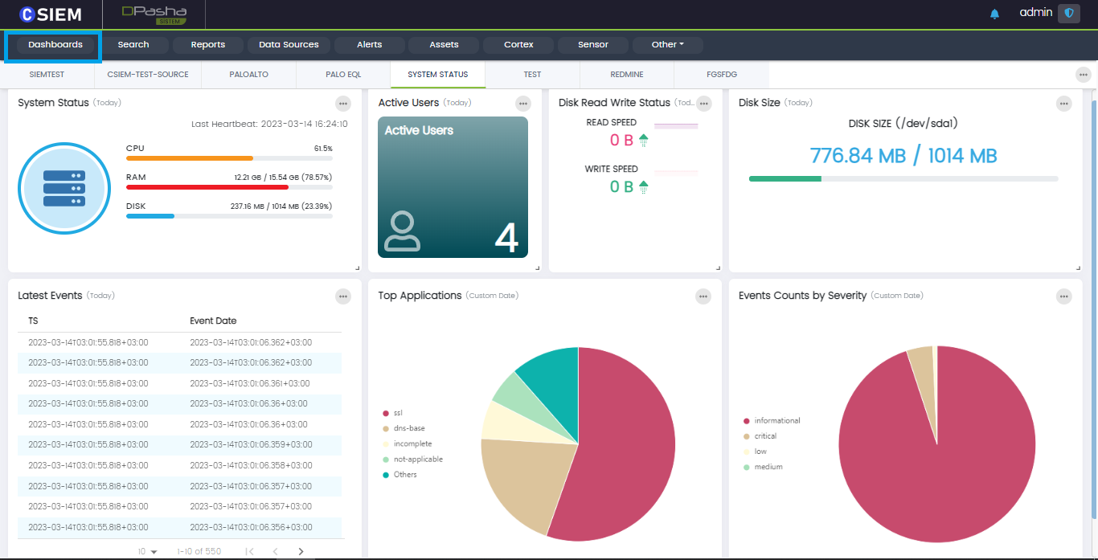1098x560 pixels.
Task: Open Events Counts by Severity options menu
Action: tap(1064, 296)
